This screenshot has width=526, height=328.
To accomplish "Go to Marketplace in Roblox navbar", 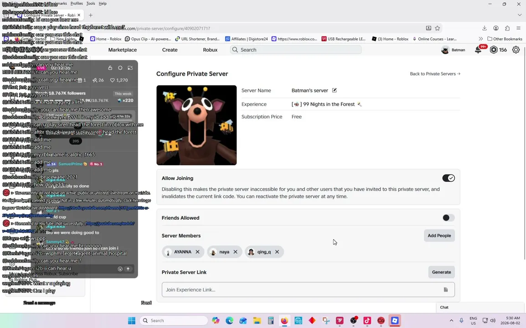I will tap(123, 50).
